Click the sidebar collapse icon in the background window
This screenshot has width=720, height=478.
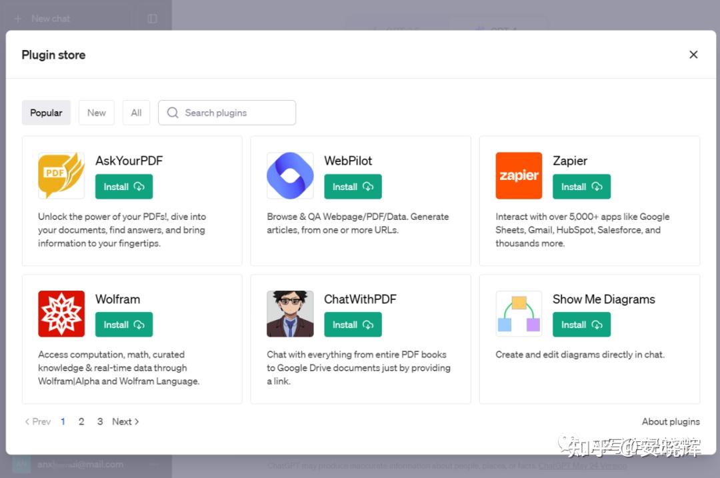pyautogui.click(x=153, y=19)
